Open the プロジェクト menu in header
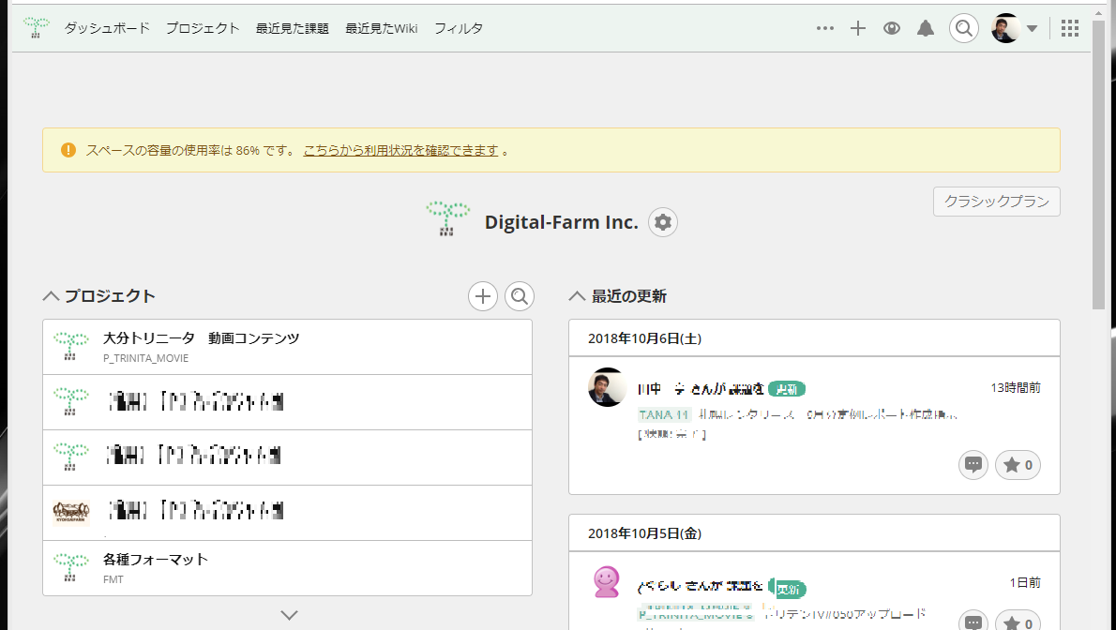The width and height of the screenshot is (1116, 630). coord(203,28)
